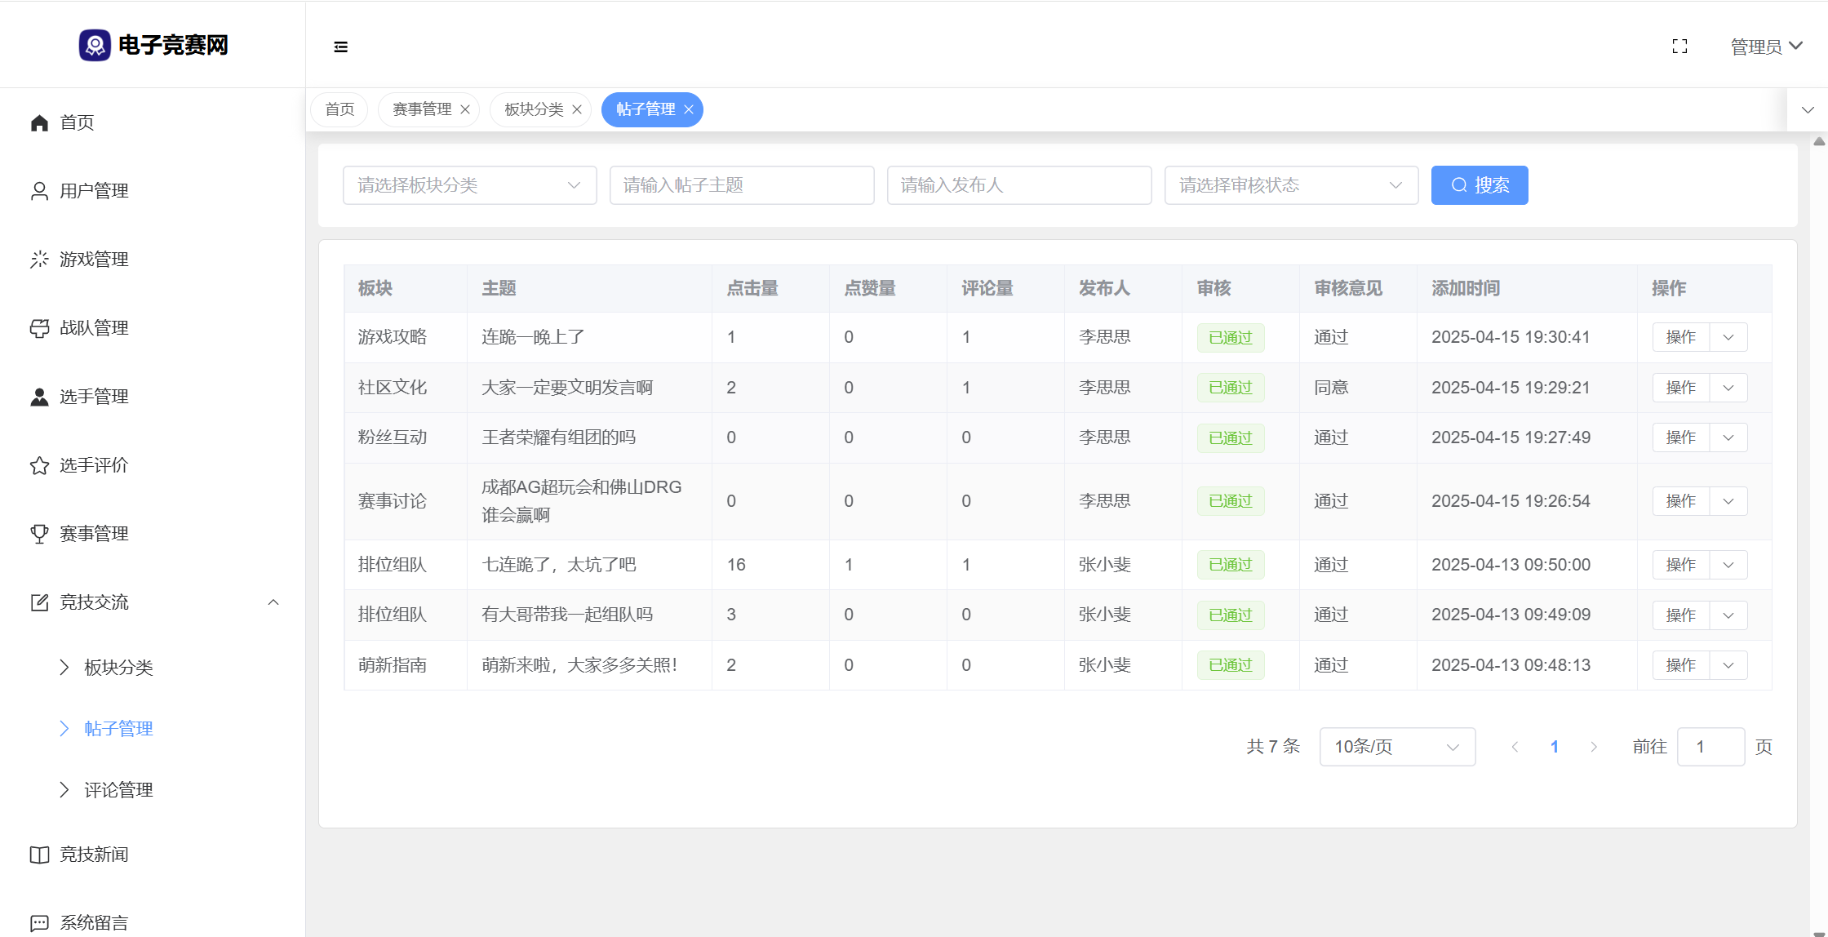The image size is (1828, 937).
Task: Open 赛事管理 trophy icon in sidebar
Action: [39, 534]
